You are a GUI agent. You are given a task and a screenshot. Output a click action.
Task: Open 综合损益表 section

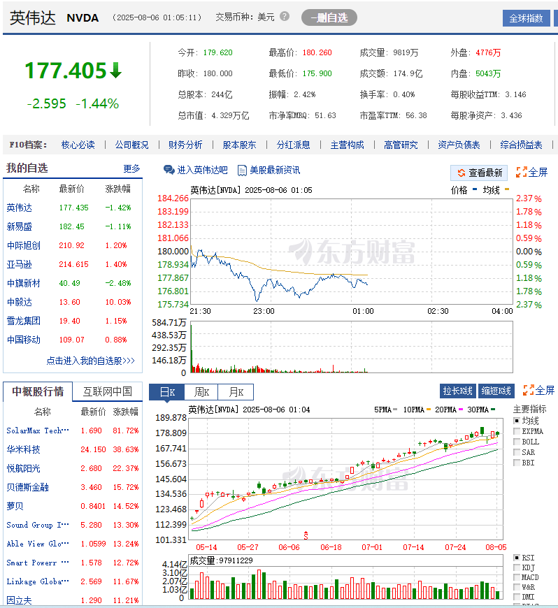click(521, 145)
